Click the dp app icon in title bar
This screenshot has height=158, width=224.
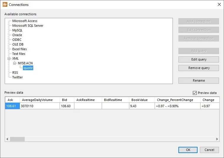pyautogui.click(x=5, y=5)
